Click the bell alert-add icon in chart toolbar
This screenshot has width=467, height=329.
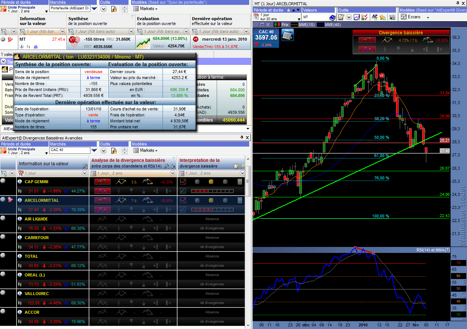pos(383,17)
